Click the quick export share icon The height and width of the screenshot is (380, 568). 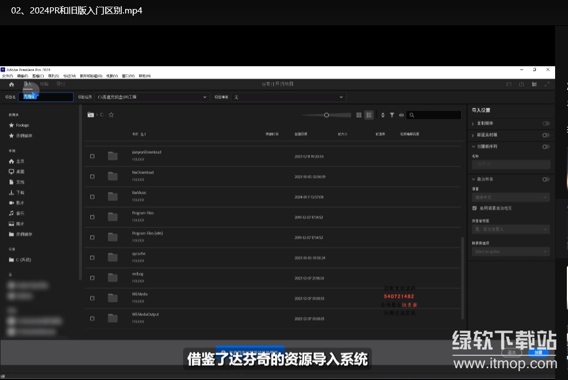tap(521, 84)
